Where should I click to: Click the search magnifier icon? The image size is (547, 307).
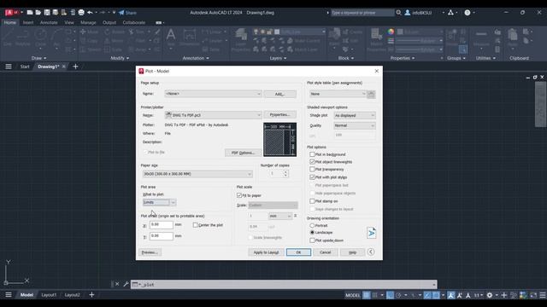click(x=398, y=13)
